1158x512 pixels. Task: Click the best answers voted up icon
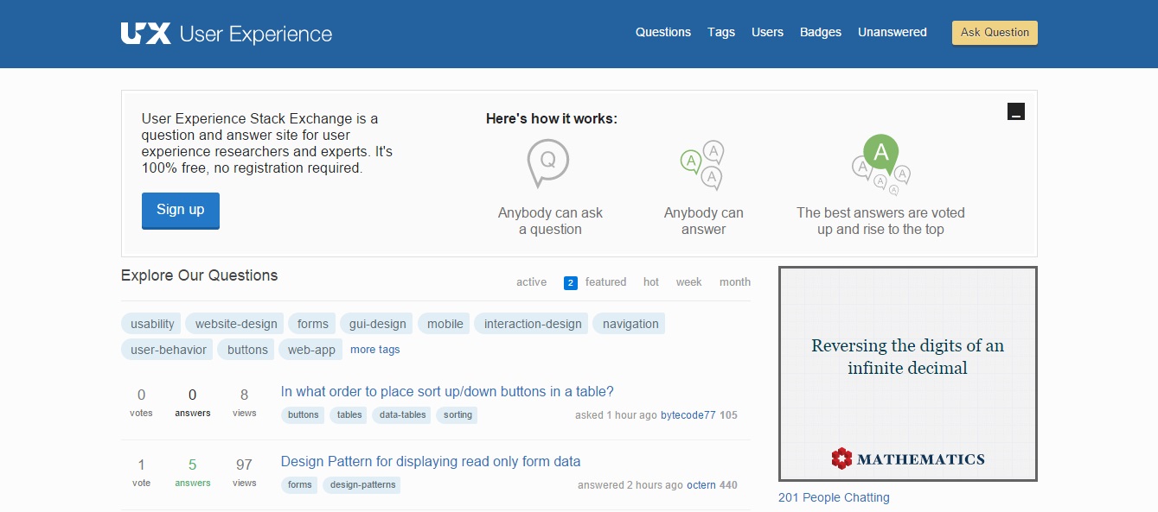click(x=880, y=165)
